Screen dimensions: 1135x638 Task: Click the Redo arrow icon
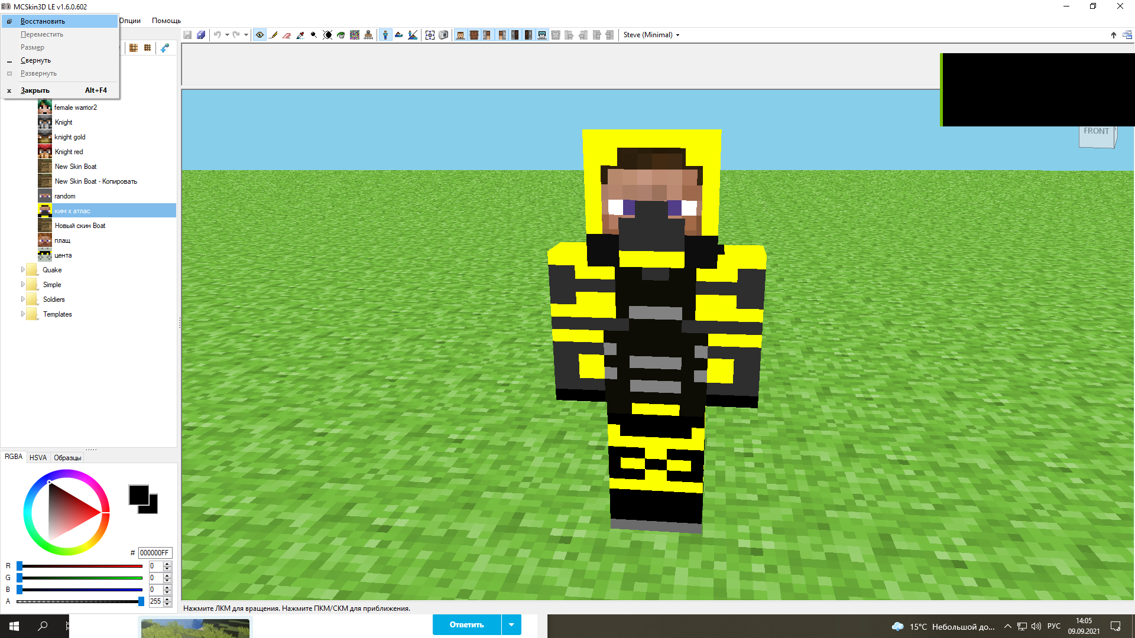point(236,35)
